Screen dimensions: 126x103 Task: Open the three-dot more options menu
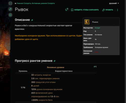(x=117, y=10)
